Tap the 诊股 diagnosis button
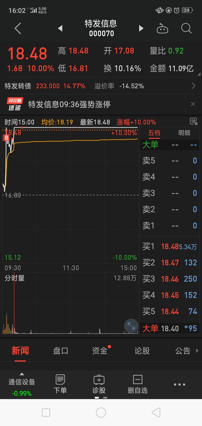Viewport: 202px width, 426px height. 99,384
